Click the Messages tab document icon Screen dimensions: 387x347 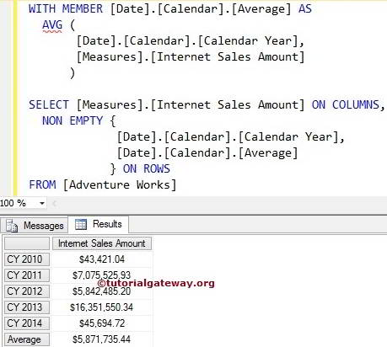(12, 226)
